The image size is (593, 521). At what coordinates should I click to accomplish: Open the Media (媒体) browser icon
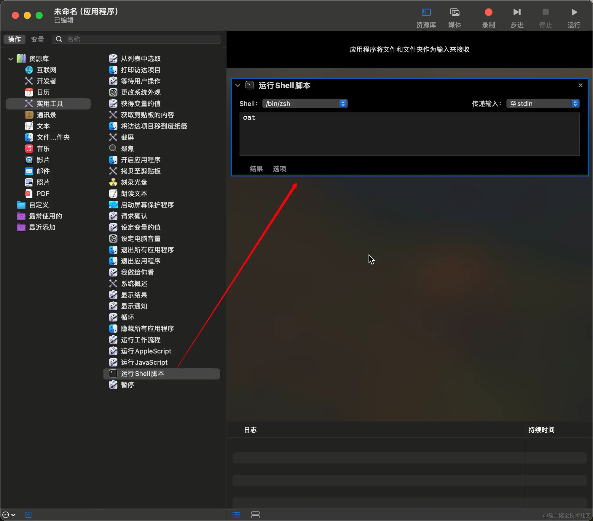point(455,12)
